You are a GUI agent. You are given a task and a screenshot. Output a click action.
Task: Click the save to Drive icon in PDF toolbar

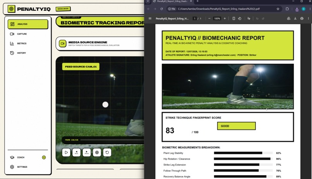point(289,19)
